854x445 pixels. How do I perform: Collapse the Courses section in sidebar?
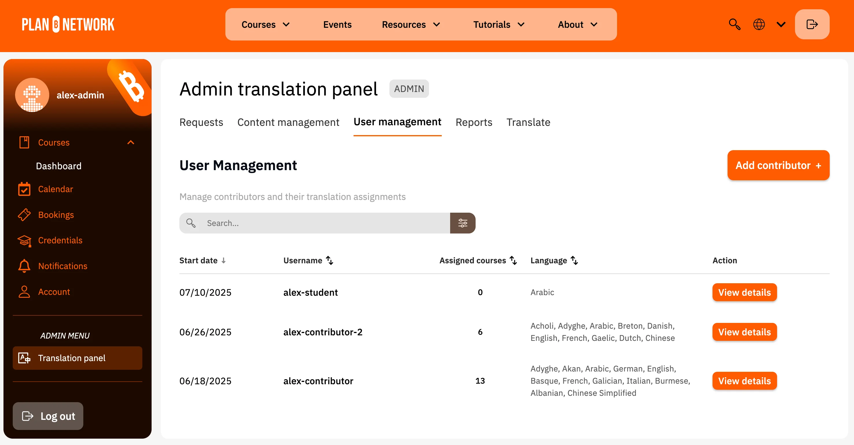[x=131, y=143]
